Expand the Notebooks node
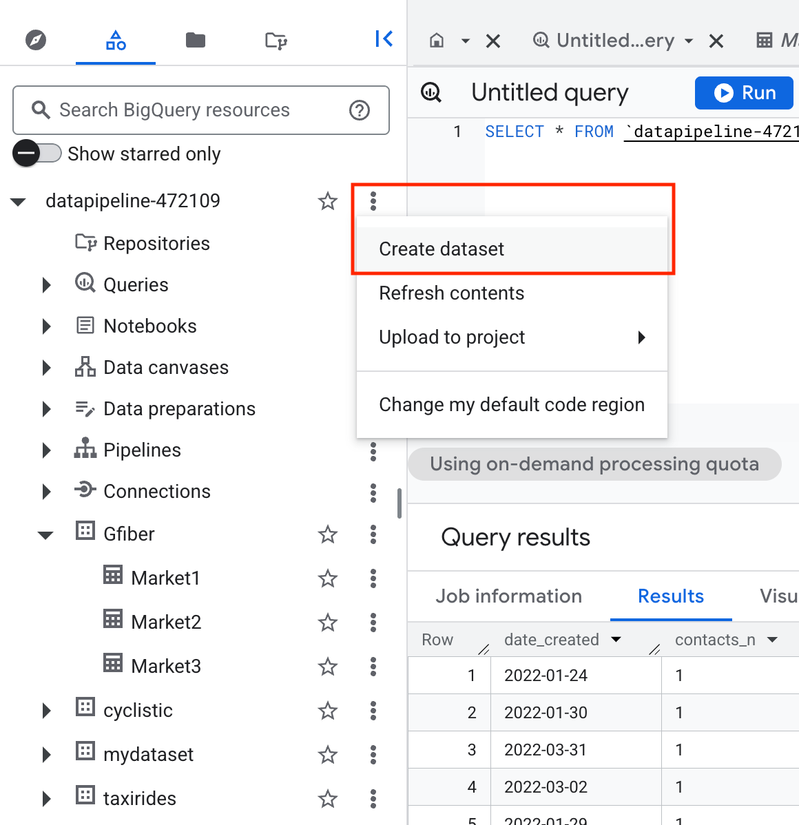 pyautogui.click(x=47, y=326)
